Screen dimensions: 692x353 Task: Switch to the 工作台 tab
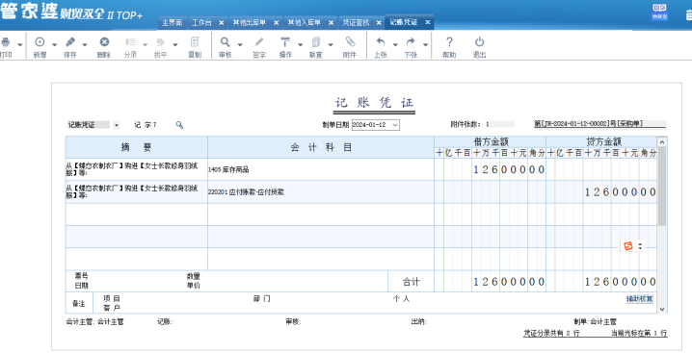[201, 22]
